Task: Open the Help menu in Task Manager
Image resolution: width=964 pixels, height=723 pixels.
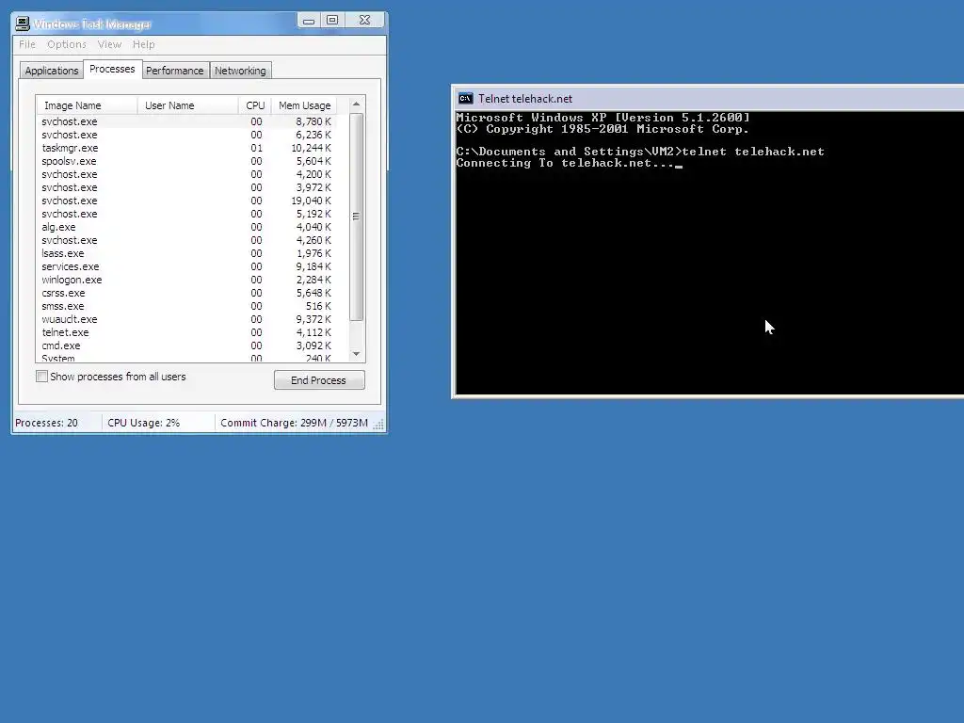Action: click(143, 44)
